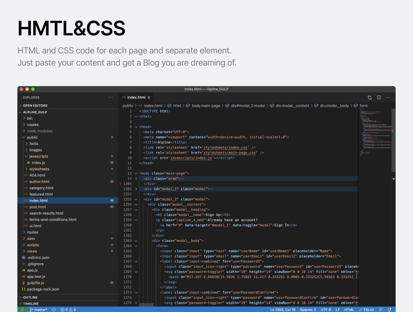Viewport: 413px width, 312px height.
Task: Open the errors and warnings counter
Action: pos(68,310)
